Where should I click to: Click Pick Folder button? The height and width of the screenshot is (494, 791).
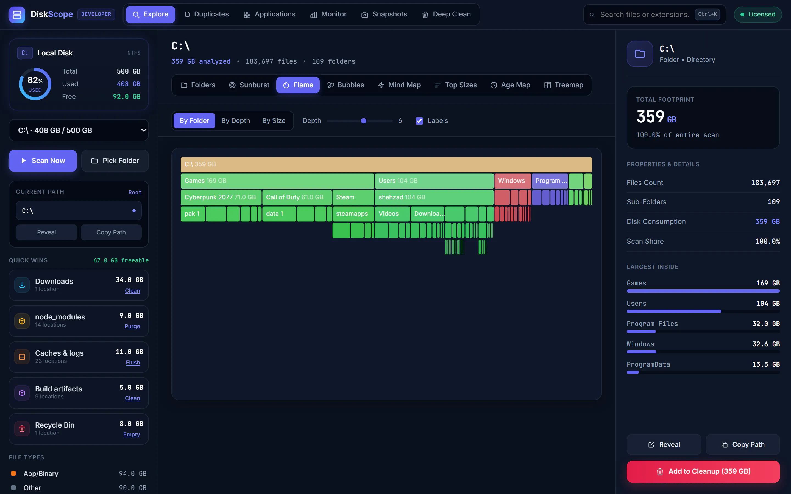coord(115,161)
